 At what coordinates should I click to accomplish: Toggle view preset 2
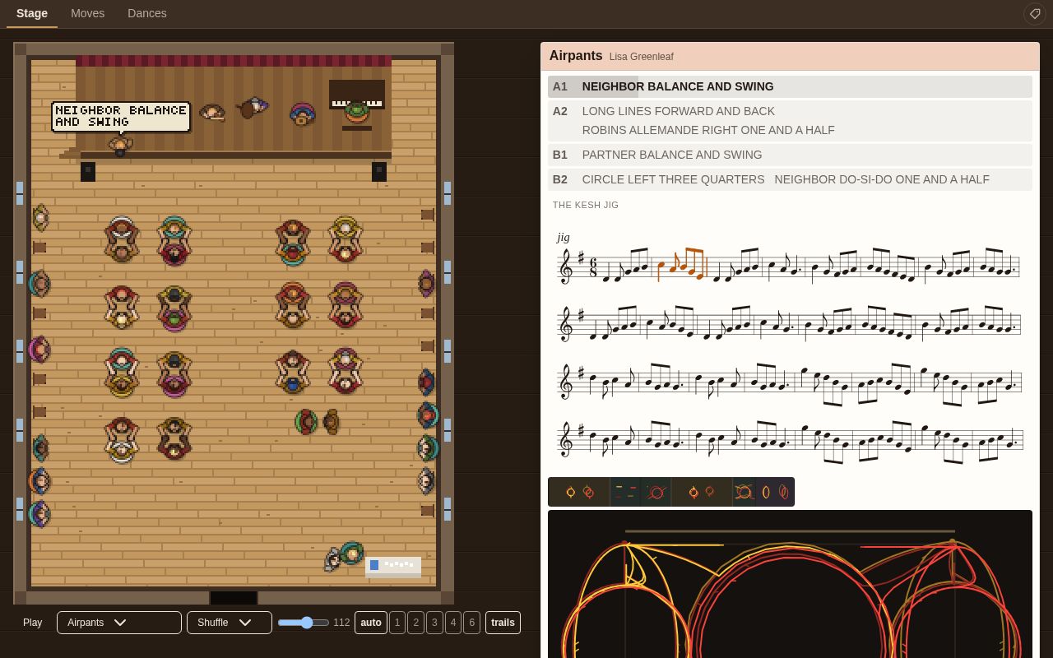[x=416, y=623]
